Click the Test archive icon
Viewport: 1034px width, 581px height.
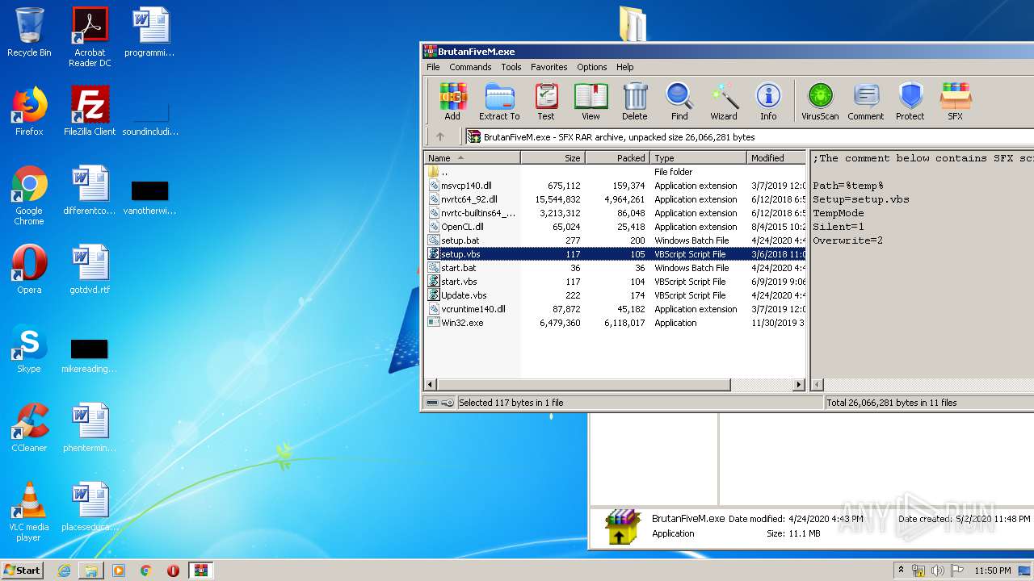546,102
